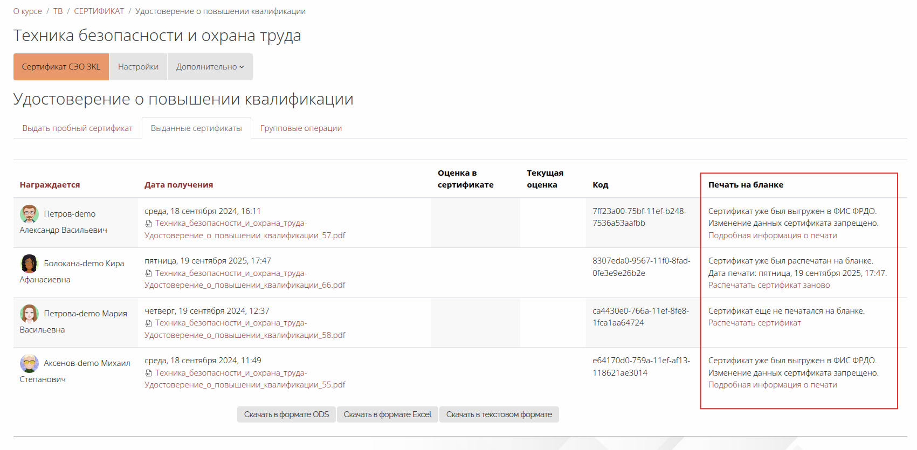Download table in text format
Viewport: 917px width, 450px height.
[499, 414]
